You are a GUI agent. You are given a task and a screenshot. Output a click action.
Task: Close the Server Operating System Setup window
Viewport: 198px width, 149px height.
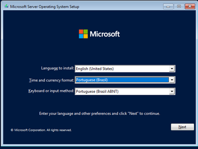pos(190,6)
